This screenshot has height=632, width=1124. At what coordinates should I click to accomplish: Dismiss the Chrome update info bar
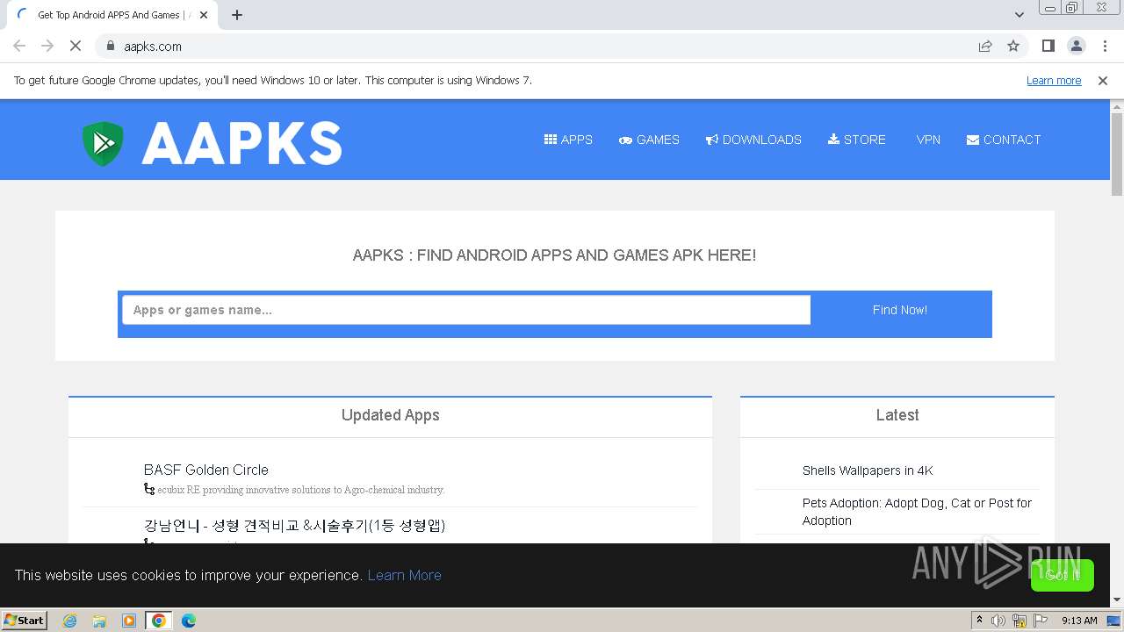pos(1103,80)
